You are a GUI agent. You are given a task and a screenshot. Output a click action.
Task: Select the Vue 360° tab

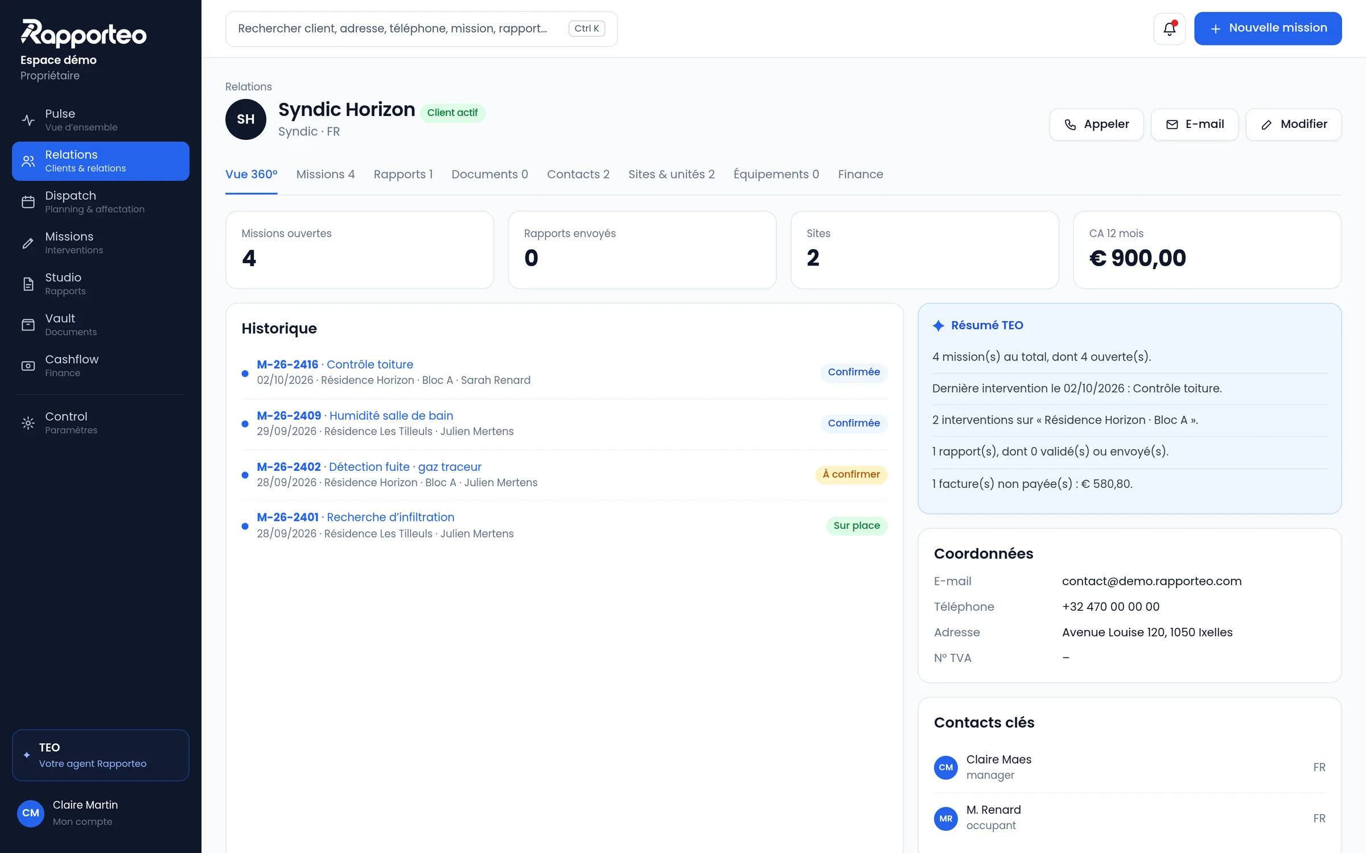pos(252,175)
